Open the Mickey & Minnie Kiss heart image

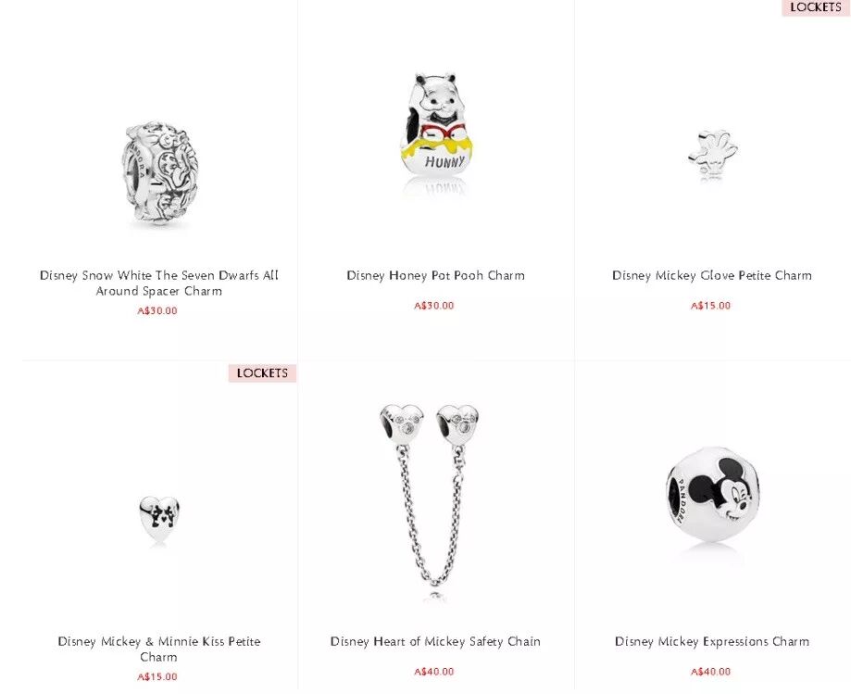click(159, 519)
